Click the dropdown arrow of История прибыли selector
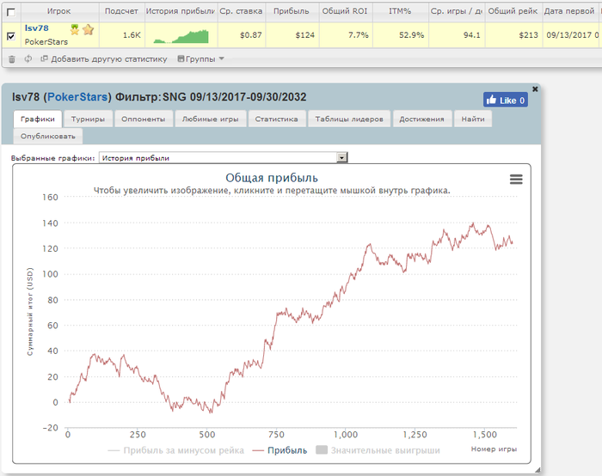This screenshot has width=602, height=476. coord(341,157)
